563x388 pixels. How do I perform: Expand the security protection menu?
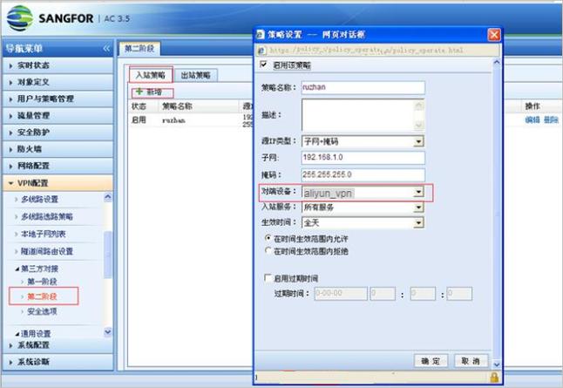58,133
